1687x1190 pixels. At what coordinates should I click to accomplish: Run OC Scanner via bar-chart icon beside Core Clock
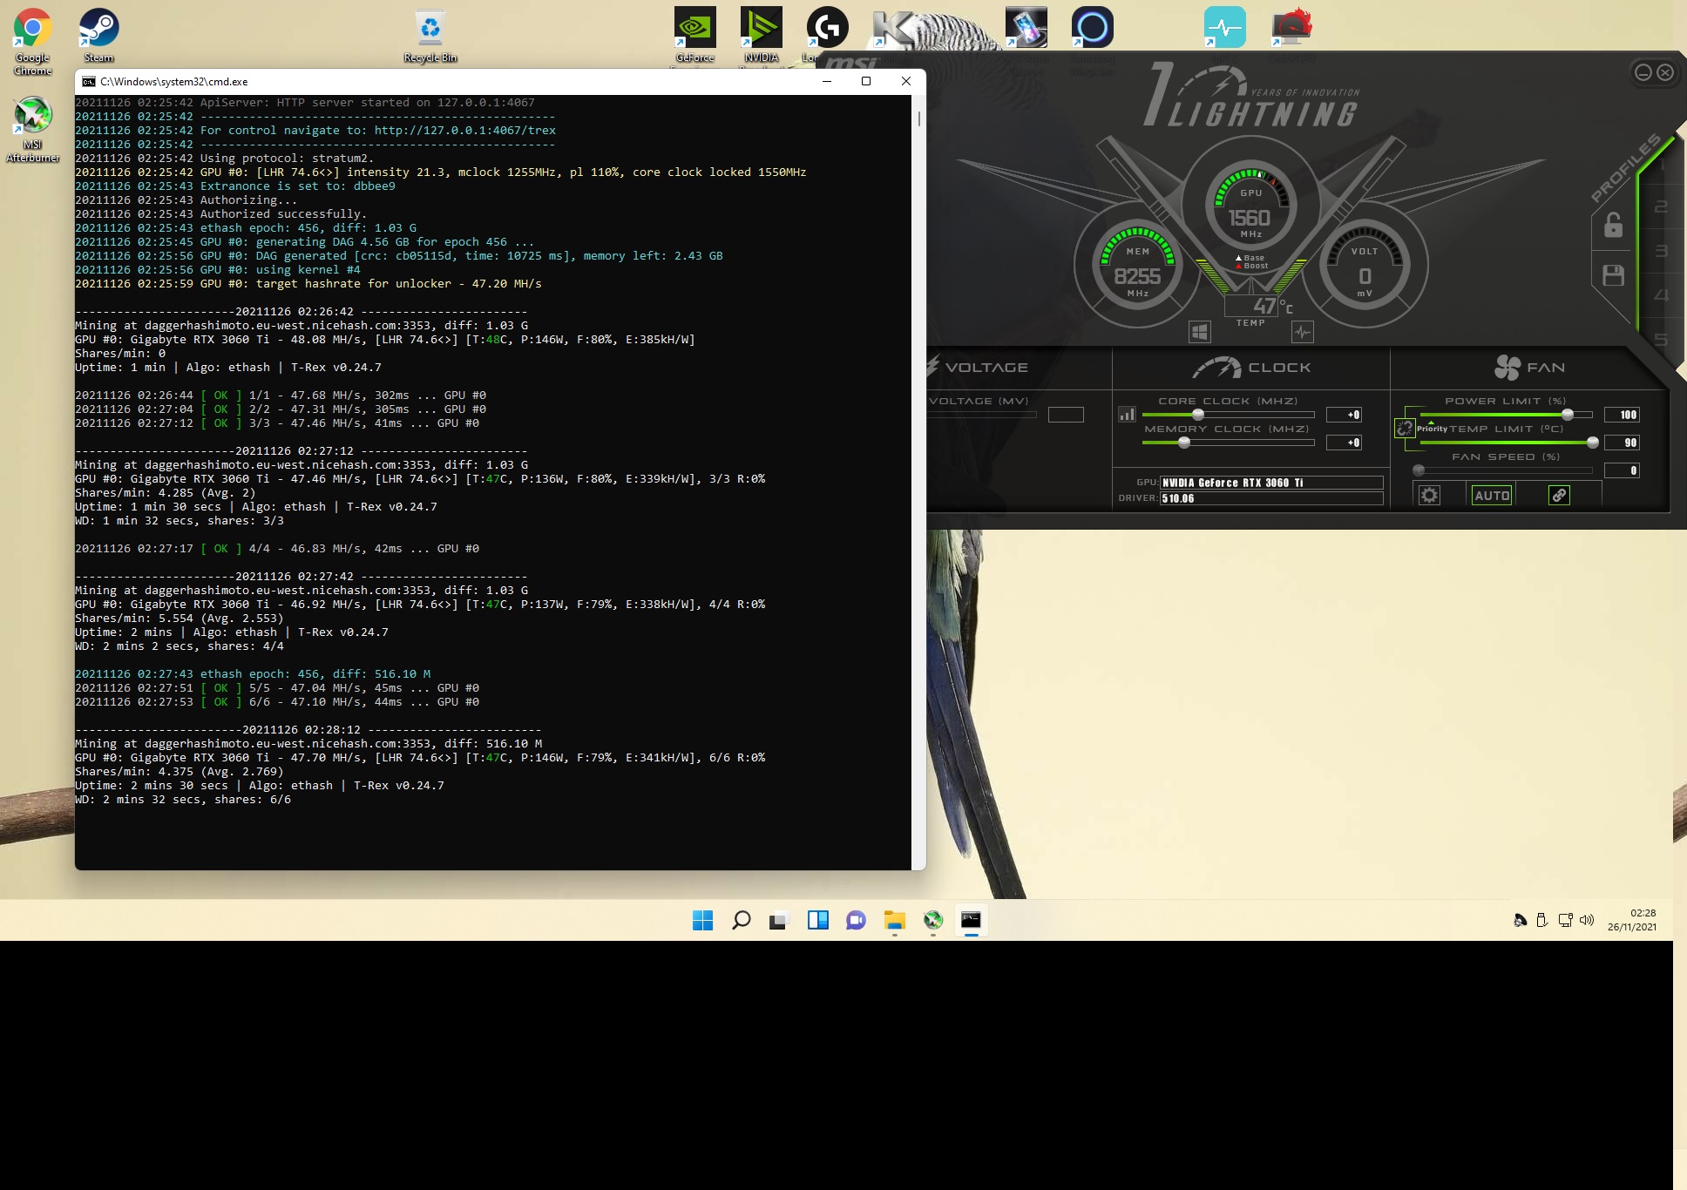1127,415
